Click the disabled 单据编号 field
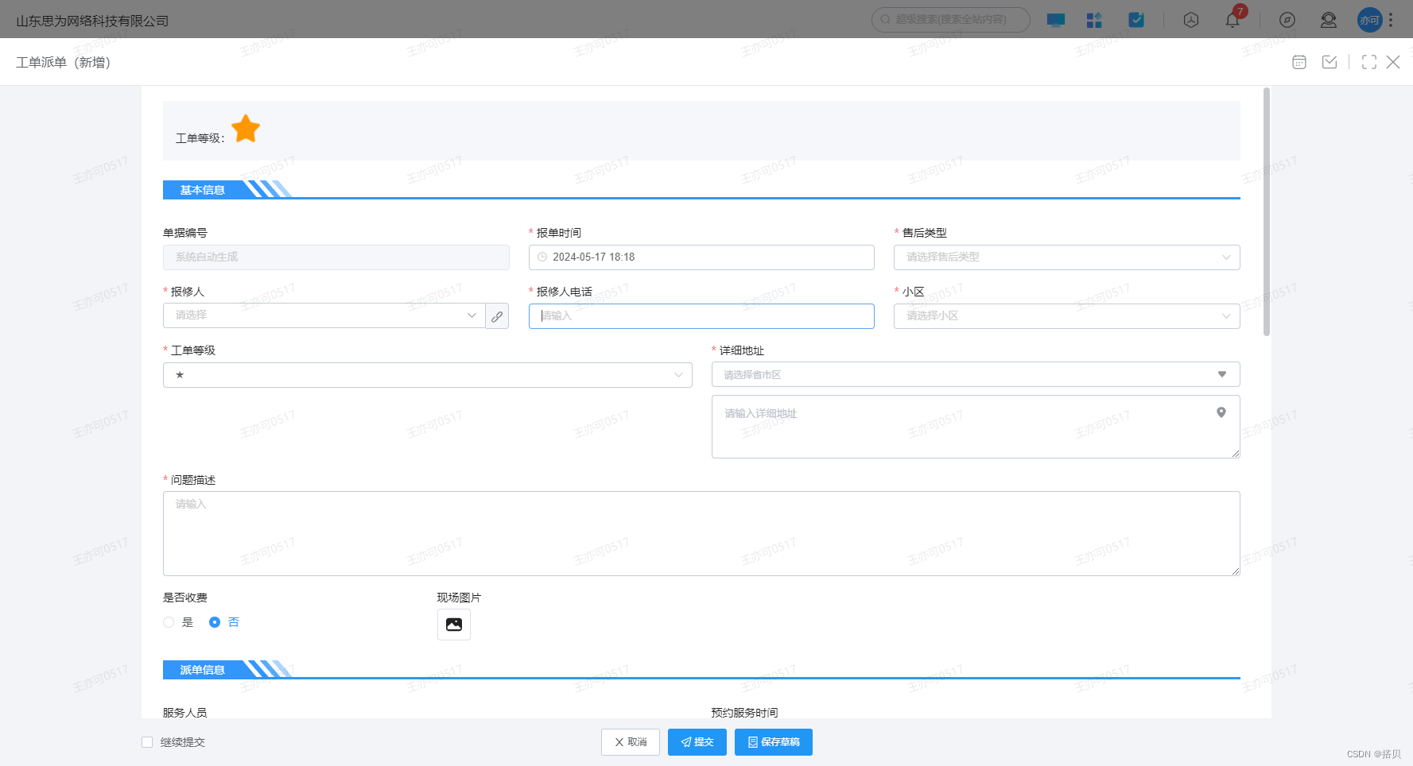The image size is (1413, 766). click(x=336, y=257)
